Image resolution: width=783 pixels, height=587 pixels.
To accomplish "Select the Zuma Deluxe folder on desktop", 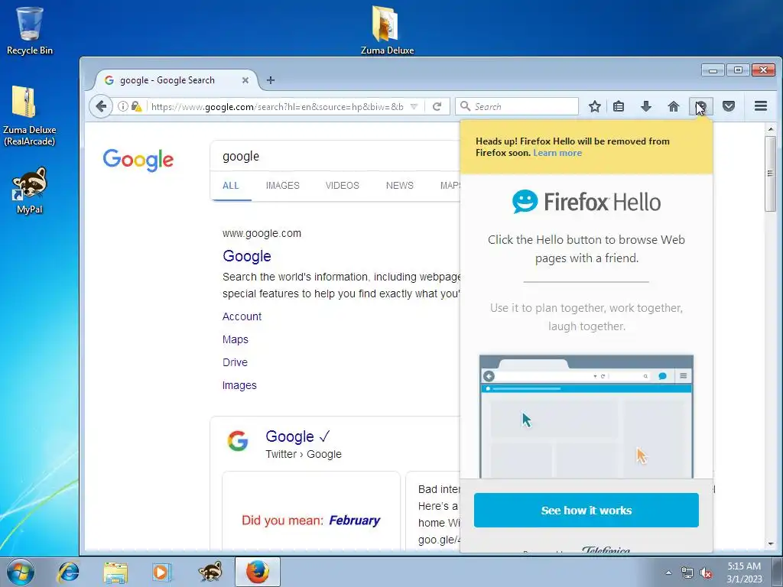I will point(387,30).
